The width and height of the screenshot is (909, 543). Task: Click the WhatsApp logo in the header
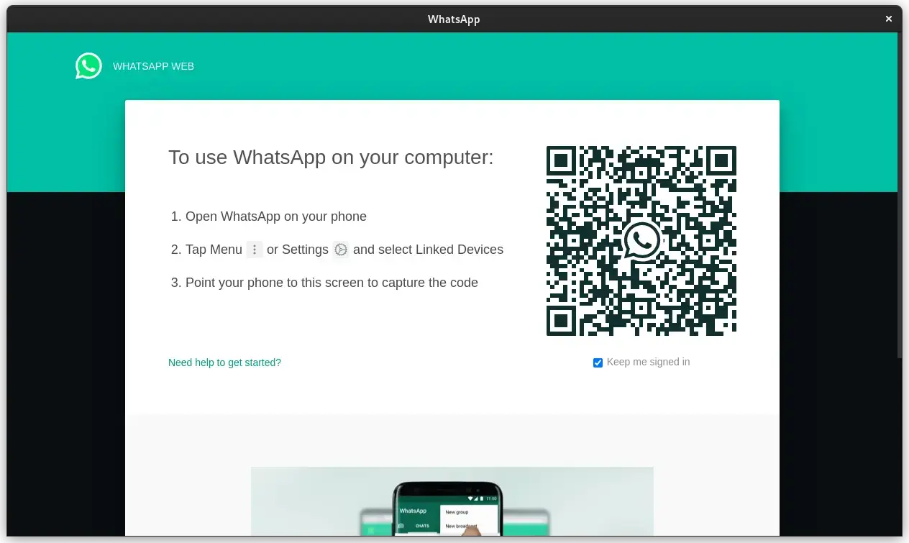(x=88, y=65)
